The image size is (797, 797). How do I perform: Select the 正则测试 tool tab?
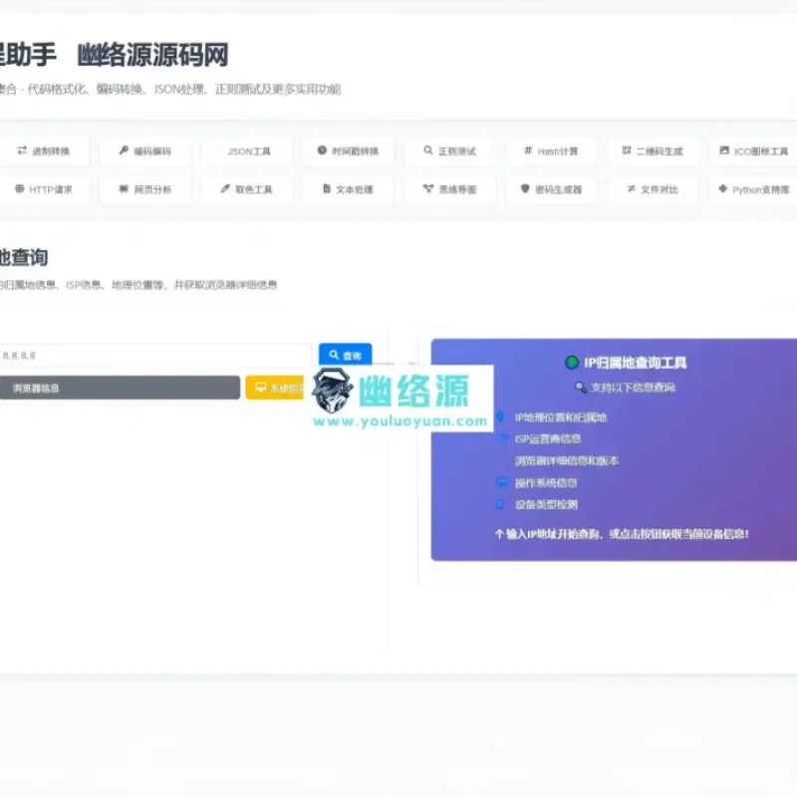450,151
